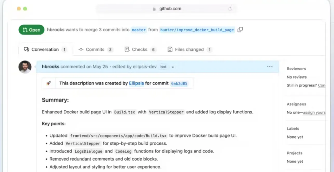334x172 pixels.
Task: Click the assign yourself link
Action: pyautogui.click(x=314, y=112)
